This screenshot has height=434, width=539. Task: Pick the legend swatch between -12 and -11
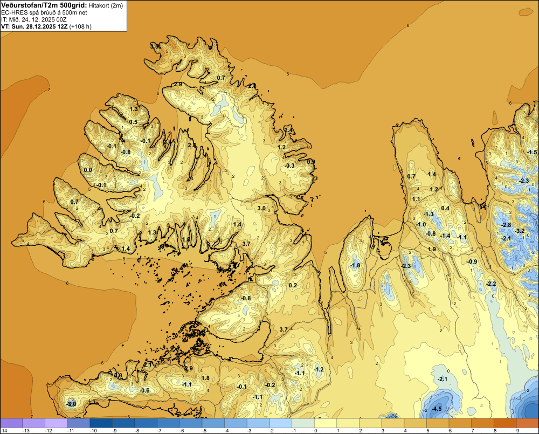point(56,423)
